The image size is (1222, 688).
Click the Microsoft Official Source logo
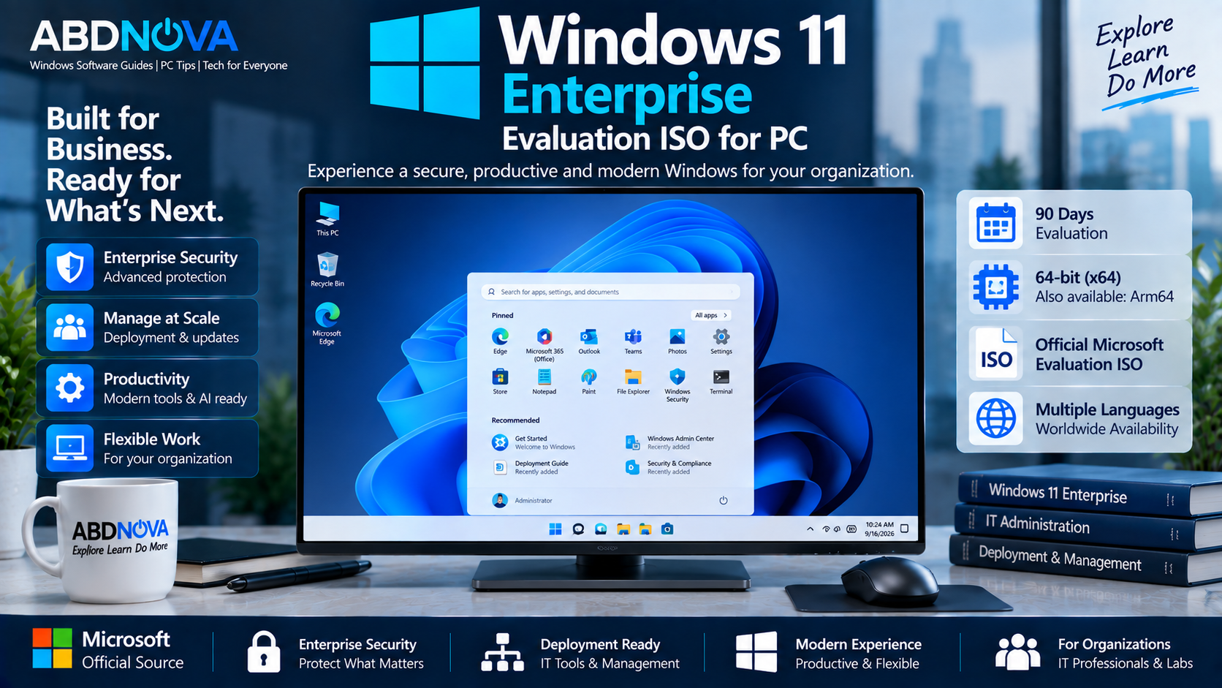pyautogui.click(x=52, y=649)
